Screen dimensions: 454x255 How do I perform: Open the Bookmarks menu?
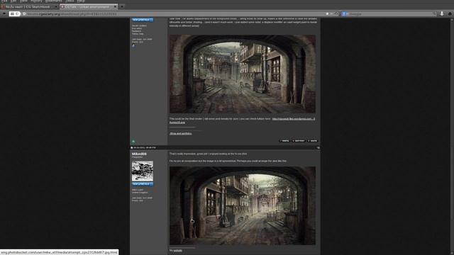pos(54,1)
